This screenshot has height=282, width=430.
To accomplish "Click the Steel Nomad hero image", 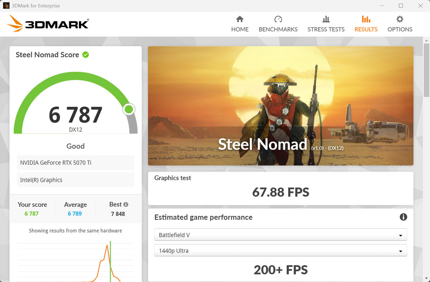I will click(x=281, y=106).
